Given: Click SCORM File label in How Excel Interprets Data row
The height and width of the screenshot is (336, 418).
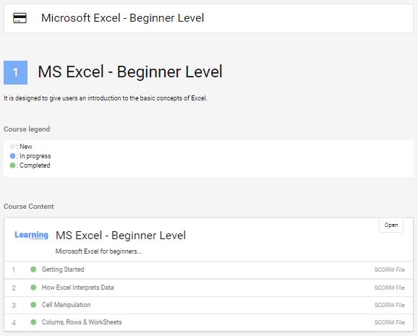Looking at the screenshot, I should point(390,288).
